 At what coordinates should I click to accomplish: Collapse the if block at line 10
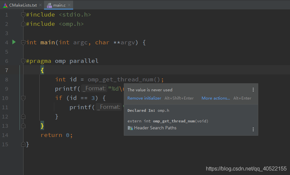coord(23,98)
